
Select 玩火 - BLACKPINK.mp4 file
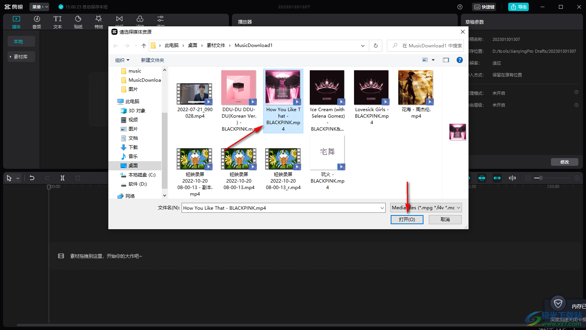coord(327,163)
